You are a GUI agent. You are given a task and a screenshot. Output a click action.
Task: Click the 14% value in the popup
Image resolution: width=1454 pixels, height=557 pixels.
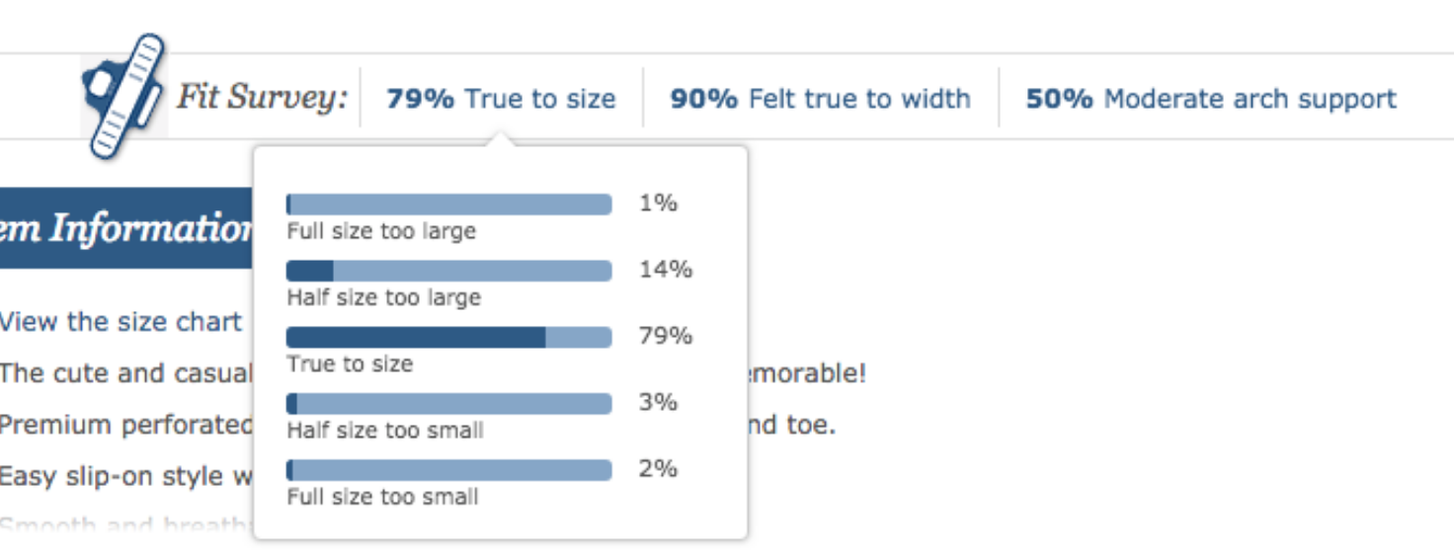pyautogui.click(x=666, y=270)
